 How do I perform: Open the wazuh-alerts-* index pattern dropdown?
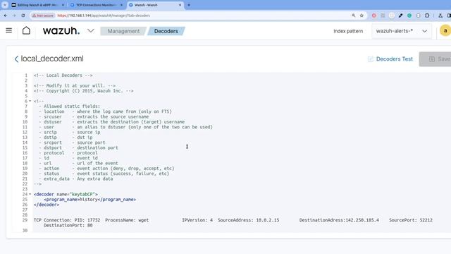[x=401, y=31]
